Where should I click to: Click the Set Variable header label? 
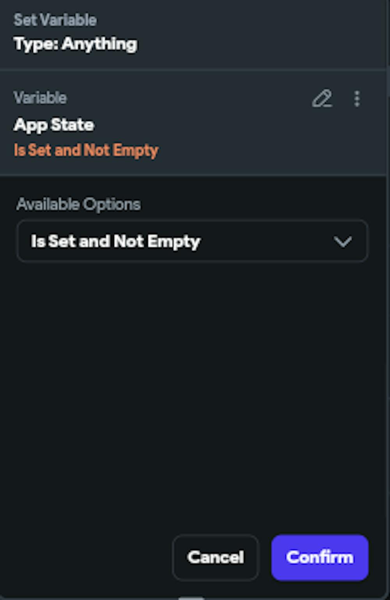(x=55, y=20)
